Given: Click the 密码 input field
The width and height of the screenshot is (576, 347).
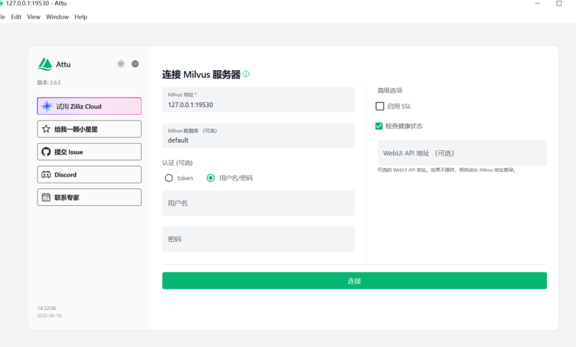Looking at the screenshot, I should coord(258,239).
